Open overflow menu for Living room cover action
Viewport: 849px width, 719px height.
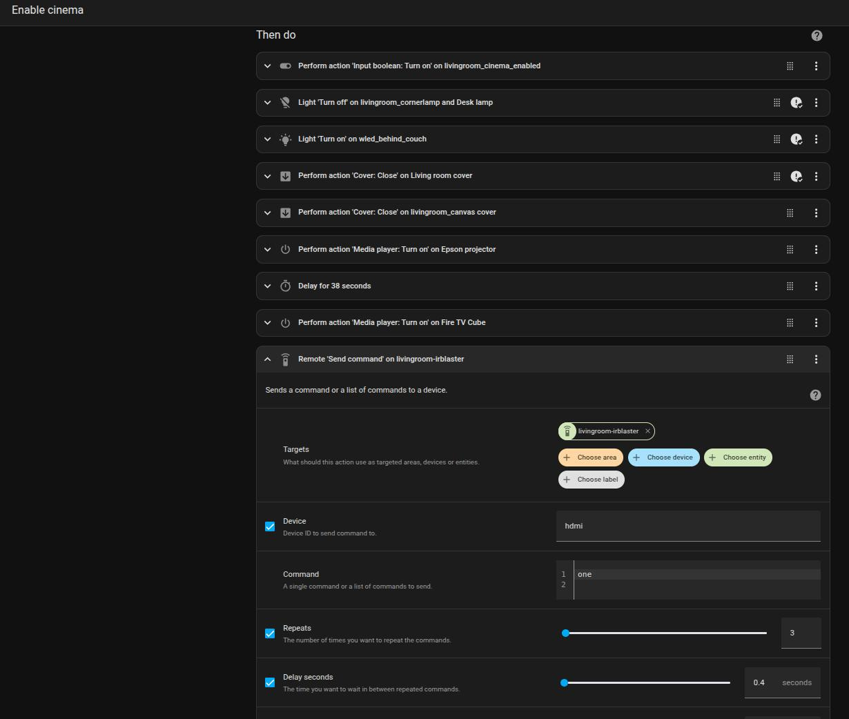(x=816, y=176)
